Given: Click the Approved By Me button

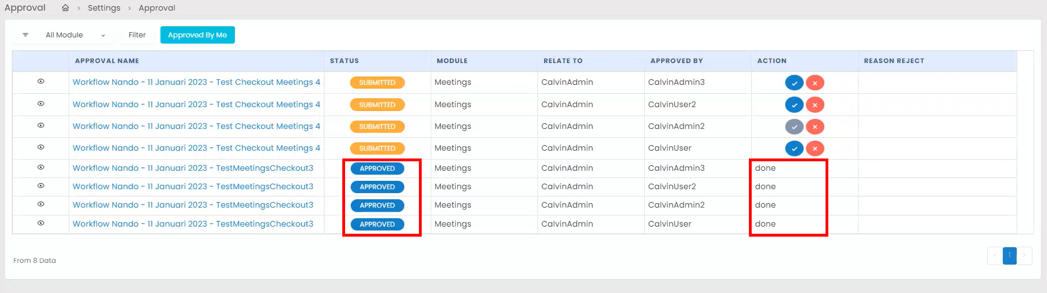Looking at the screenshot, I should tap(197, 35).
